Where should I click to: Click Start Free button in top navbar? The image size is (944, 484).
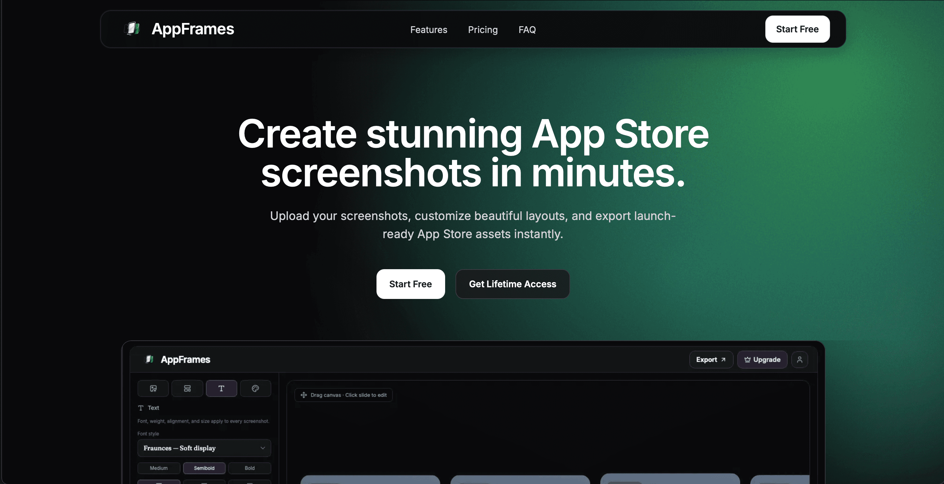click(x=797, y=29)
